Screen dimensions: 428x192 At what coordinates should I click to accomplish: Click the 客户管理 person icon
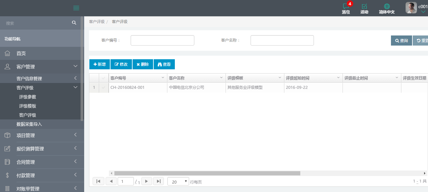(7, 66)
